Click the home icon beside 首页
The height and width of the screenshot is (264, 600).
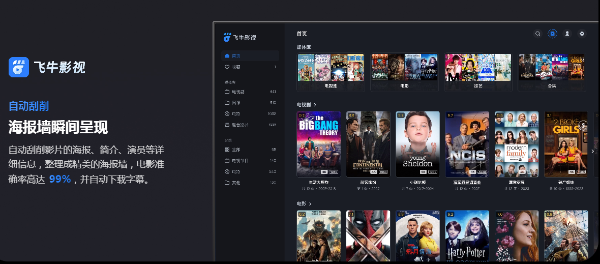click(227, 56)
